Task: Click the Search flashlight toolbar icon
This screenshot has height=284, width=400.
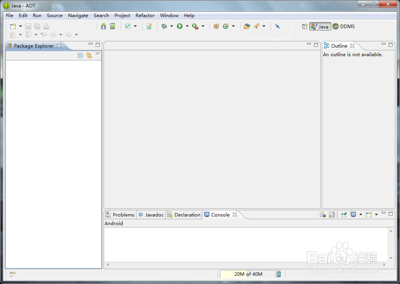Action: tap(256, 26)
